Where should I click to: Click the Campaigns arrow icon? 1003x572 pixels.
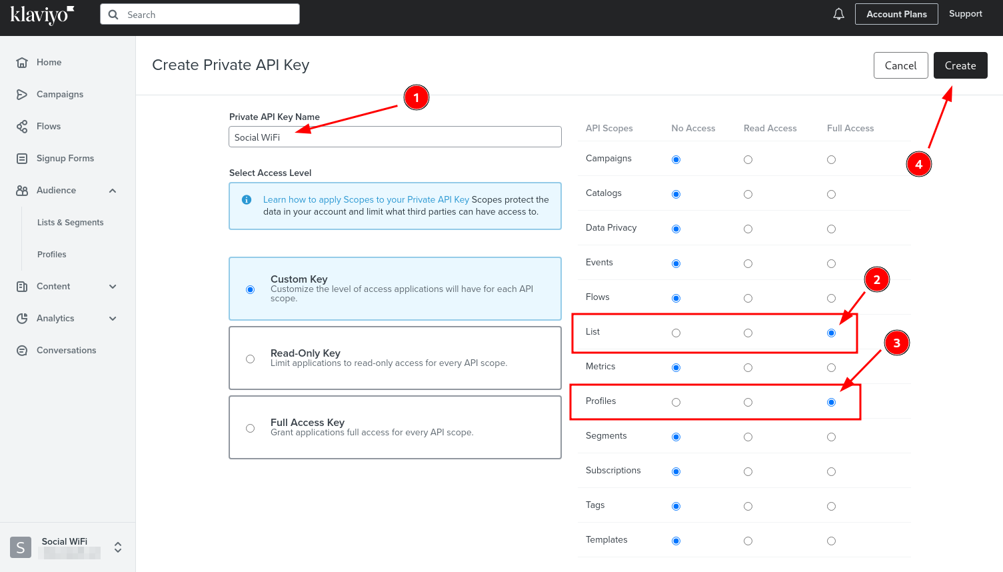pos(22,94)
